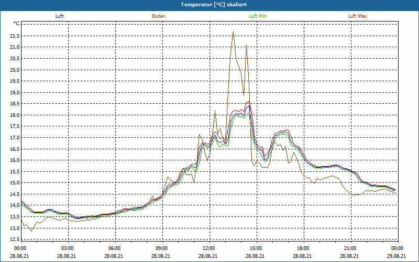Select the Luft Min legend label
Image resolution: width=419 pixels, height=262 pixels.
coord(258,16)
